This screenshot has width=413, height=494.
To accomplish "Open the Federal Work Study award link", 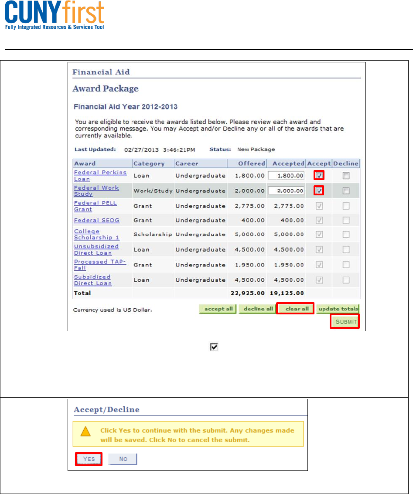I will tap(96, 191).
